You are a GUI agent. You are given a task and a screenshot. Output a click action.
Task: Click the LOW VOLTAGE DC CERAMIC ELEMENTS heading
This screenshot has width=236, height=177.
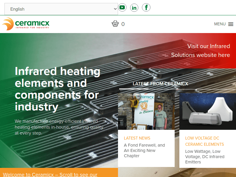click(204, 141)
